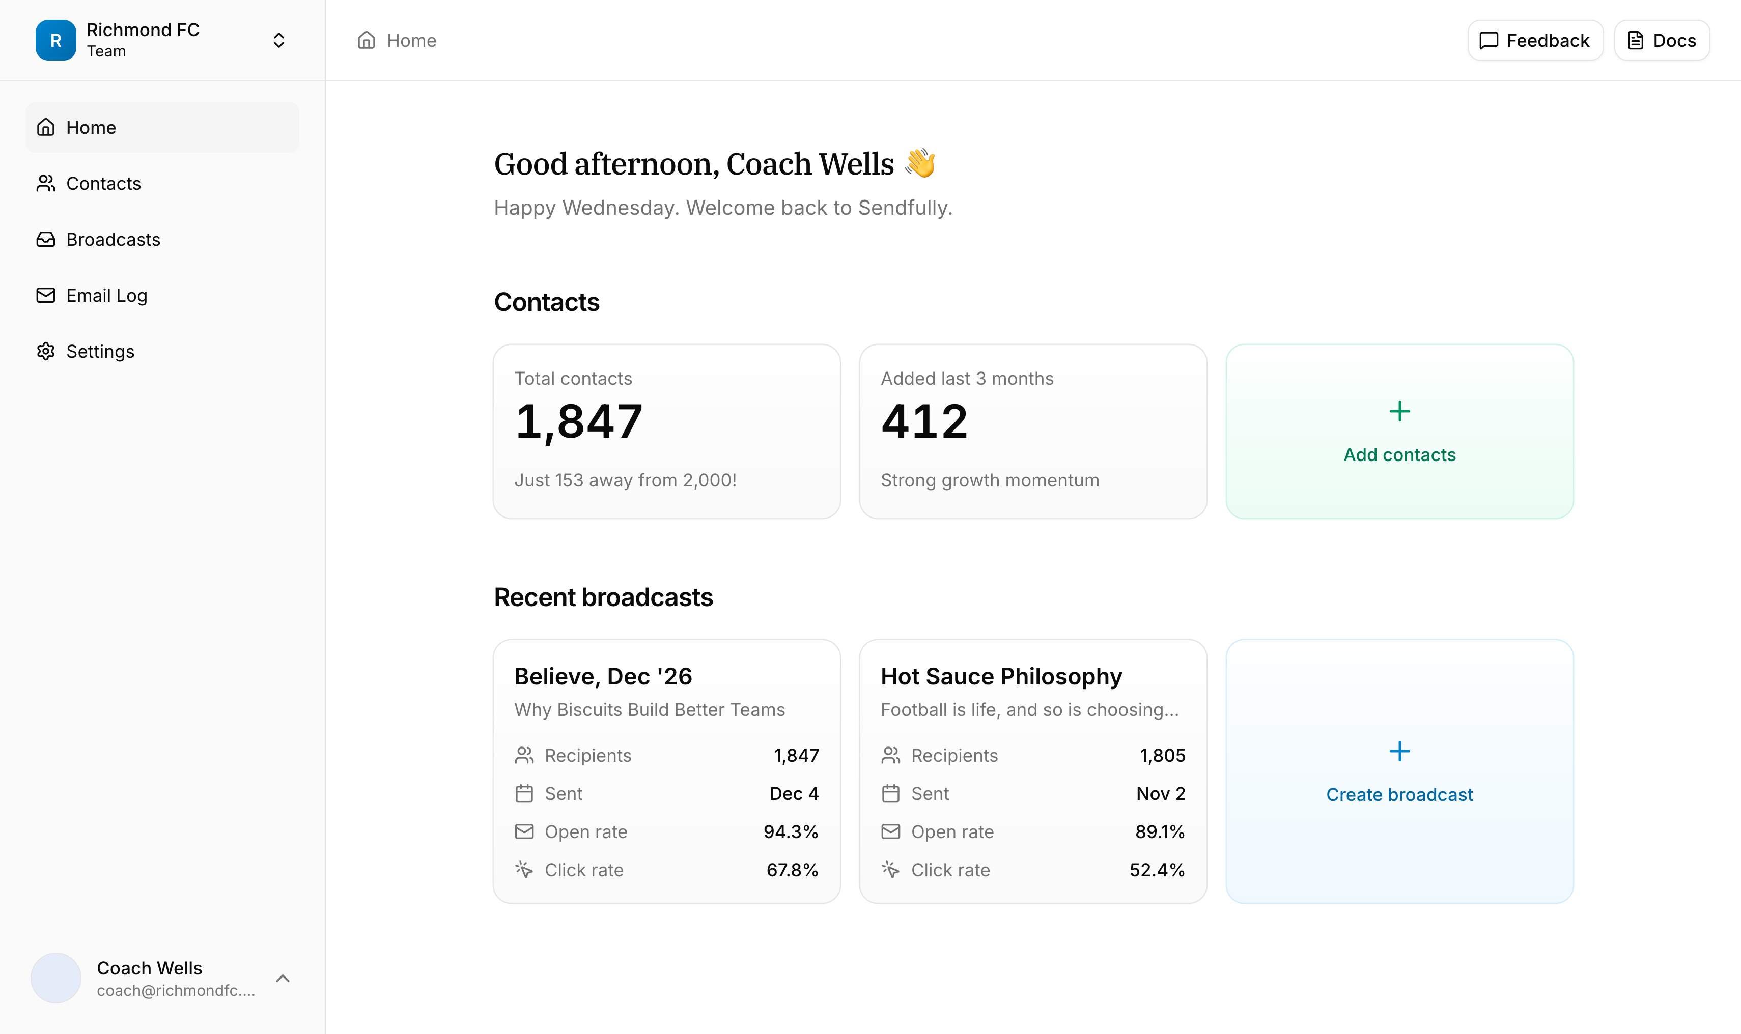Navigate to Email Log in the sidebar menu

106,295
